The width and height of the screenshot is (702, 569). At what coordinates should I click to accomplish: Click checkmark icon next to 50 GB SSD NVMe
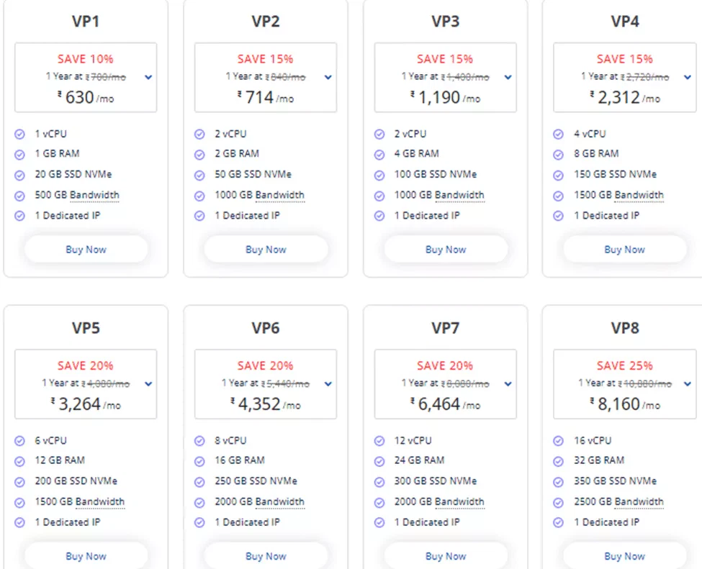click(199, 175)
